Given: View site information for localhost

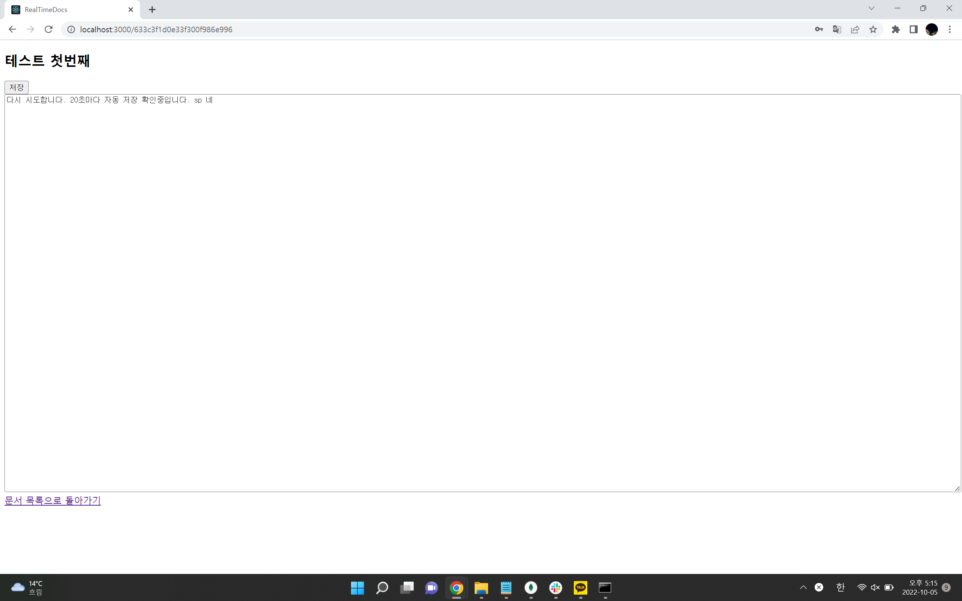Looking at the screenshot, I should coord(71,29).
